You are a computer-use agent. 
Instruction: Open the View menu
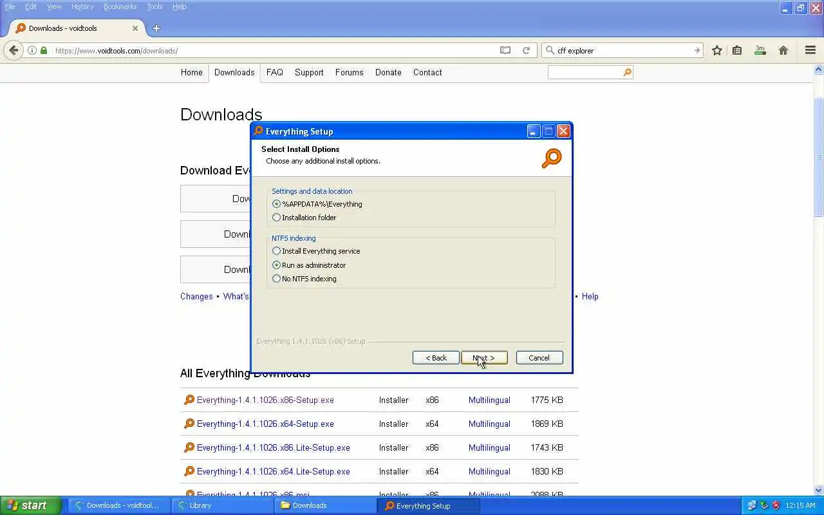54,6
